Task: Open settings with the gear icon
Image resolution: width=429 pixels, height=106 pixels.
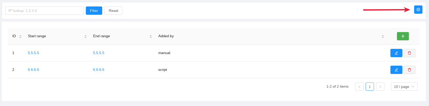Action: (x=418, y=10)
